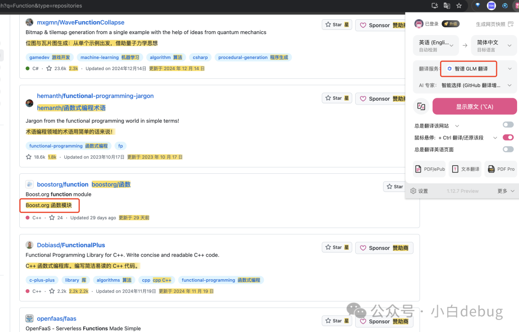Turn off the 鼠标悬停 Ctrl translate toggle
Image resolution: width=519 pixels, height=332 pixels.
pos(508,137)
